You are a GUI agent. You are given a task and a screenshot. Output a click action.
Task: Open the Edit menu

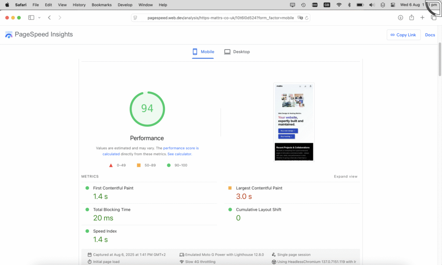(x=48, y=5)
